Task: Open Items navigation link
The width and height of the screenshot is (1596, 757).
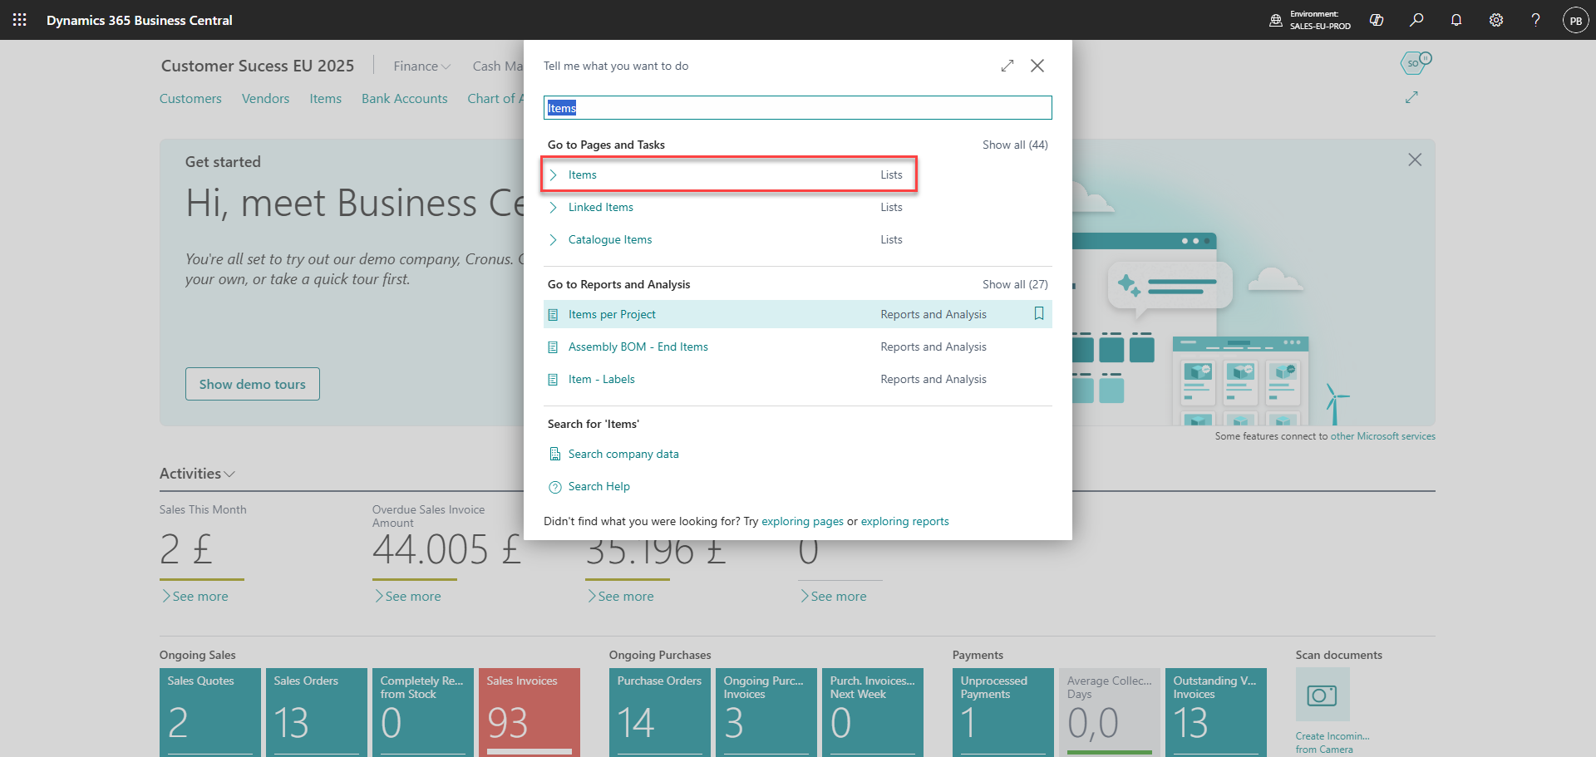Action: point(325,98)
